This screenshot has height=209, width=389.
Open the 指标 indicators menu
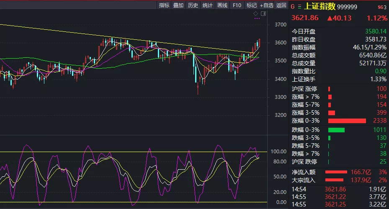point(164,5)
